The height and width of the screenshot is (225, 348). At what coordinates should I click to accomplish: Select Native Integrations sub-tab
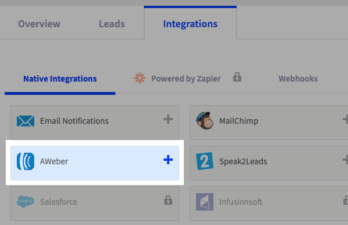click(60, 79)
